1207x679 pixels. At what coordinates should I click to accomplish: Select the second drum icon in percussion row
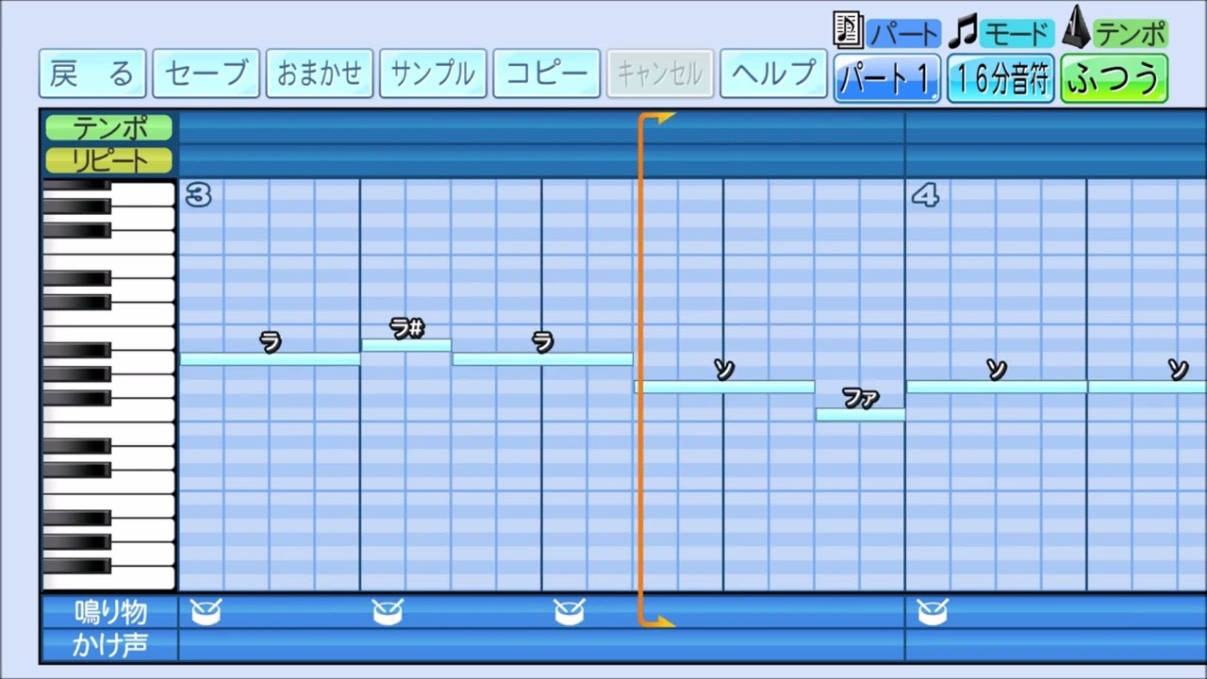[x=388, y=613]
